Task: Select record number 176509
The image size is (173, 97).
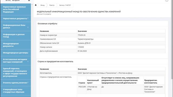Action: 81,47
